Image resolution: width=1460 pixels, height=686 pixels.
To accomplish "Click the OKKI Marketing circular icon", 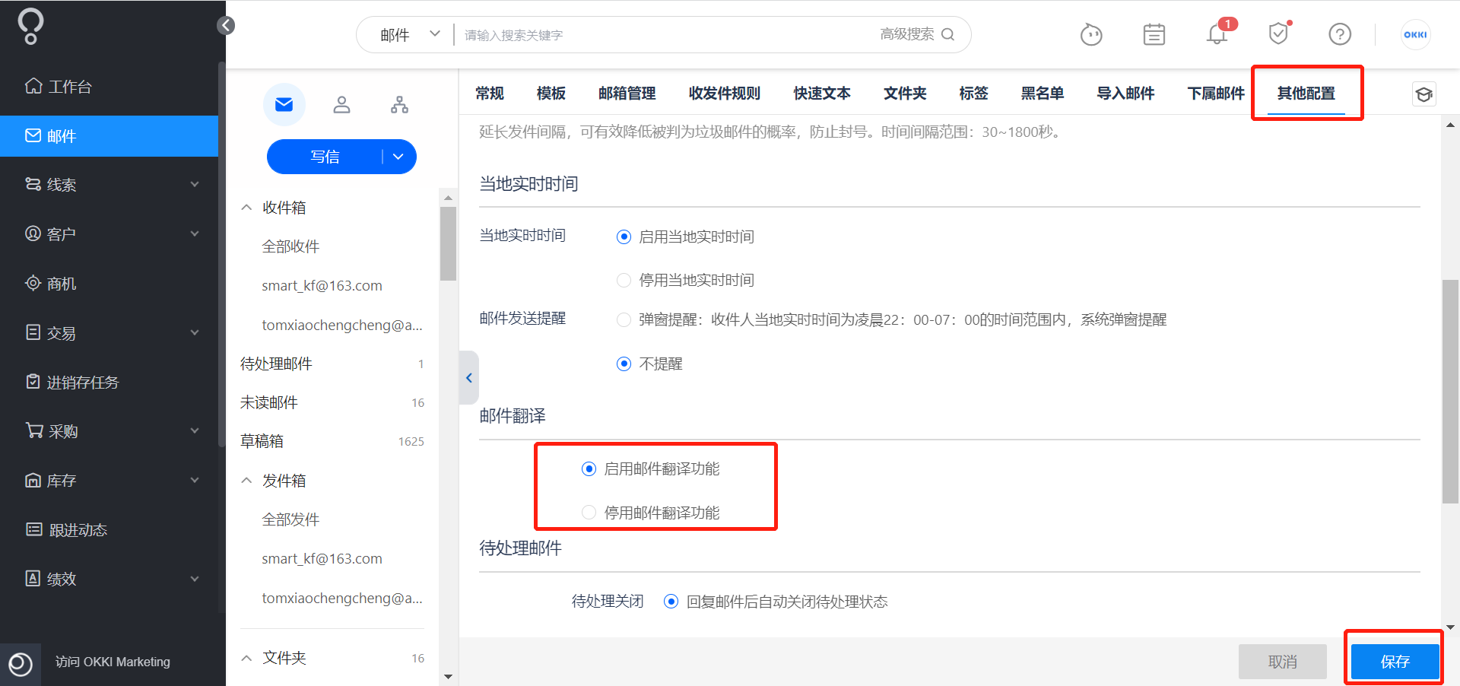I will click(21, 664).
